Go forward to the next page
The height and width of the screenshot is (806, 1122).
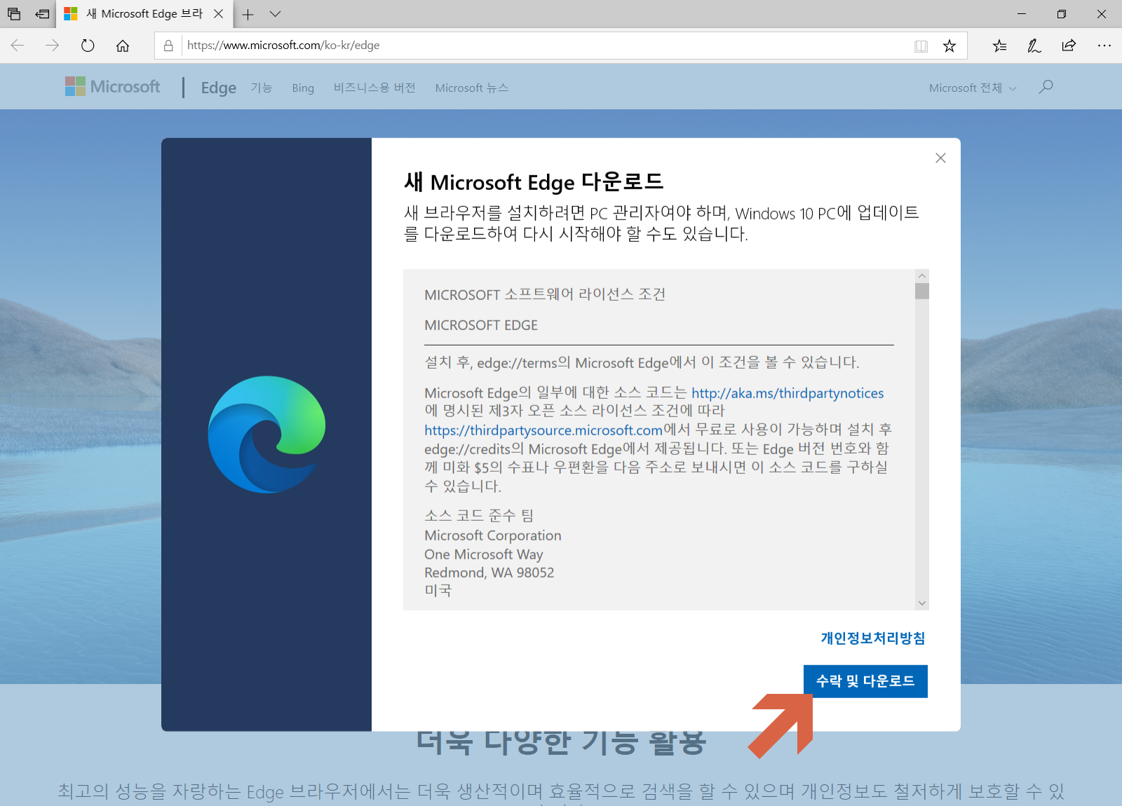click(53, 46)
